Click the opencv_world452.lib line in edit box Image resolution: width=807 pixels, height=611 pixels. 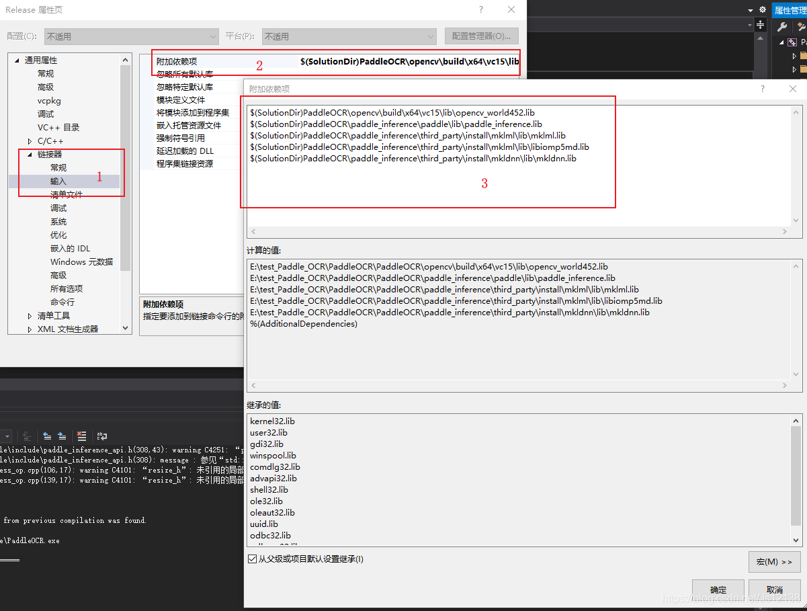[392, 113]
